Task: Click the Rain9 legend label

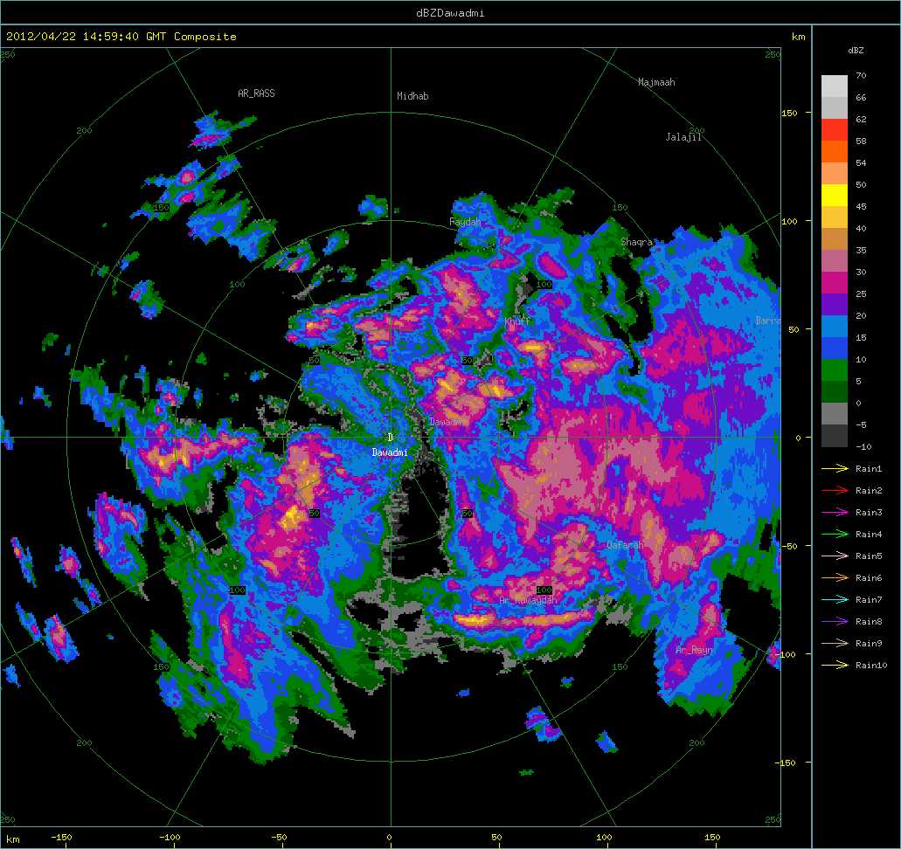Action: (869, 644)
